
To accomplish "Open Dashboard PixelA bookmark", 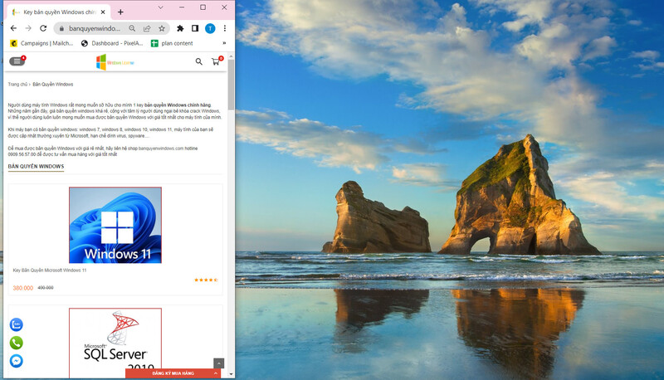I will [x=112, y=43].
